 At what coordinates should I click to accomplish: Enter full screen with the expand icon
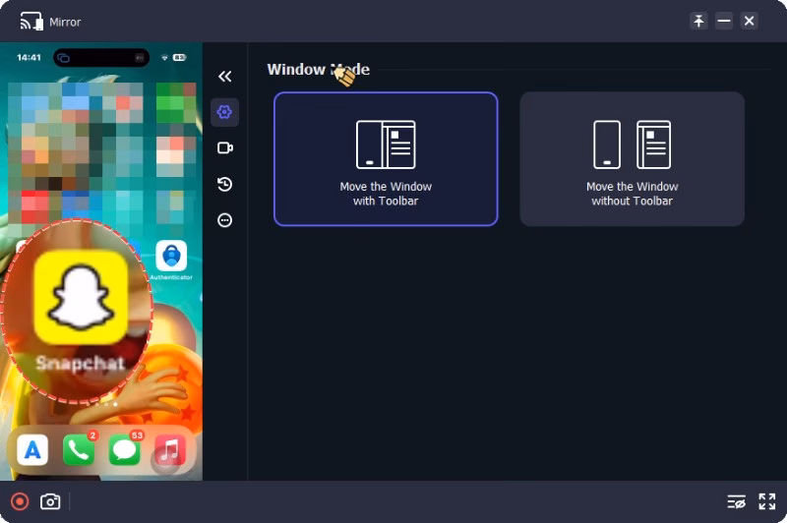[x=767, y=501]
